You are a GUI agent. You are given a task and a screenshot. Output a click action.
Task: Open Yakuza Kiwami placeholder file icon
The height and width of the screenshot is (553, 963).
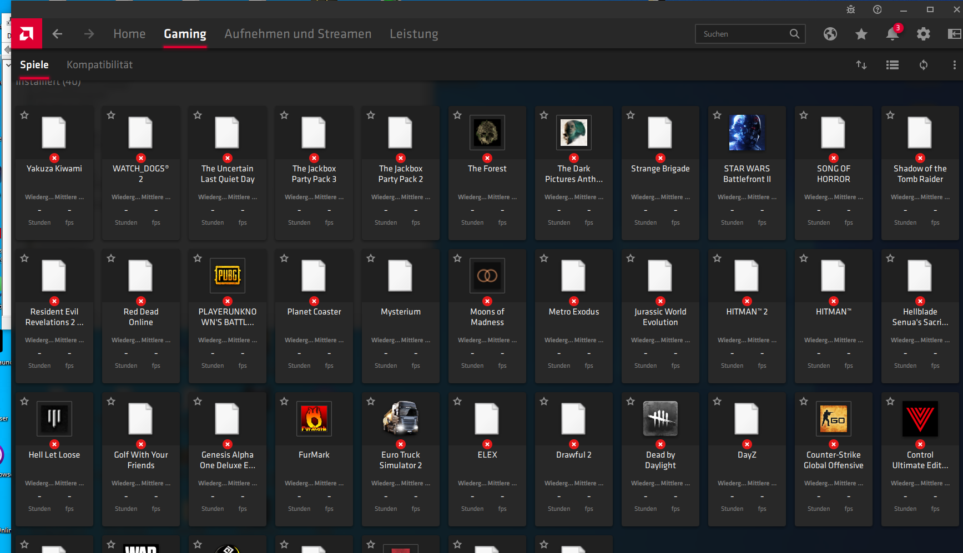(x=54, y=133)
